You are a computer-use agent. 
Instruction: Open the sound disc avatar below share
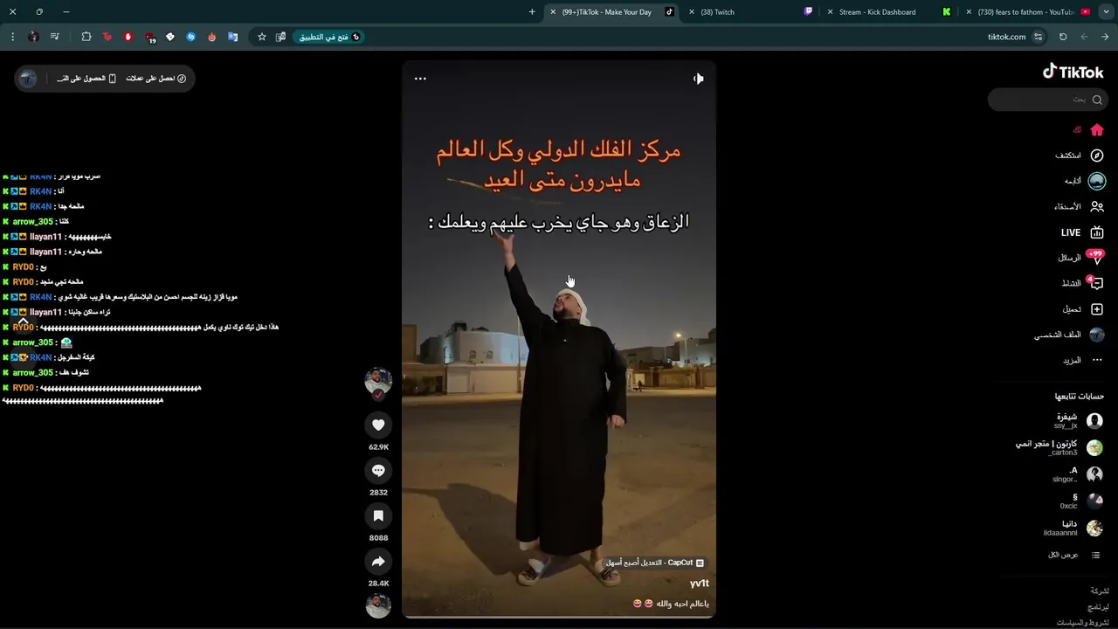click(x=378, y=605)
